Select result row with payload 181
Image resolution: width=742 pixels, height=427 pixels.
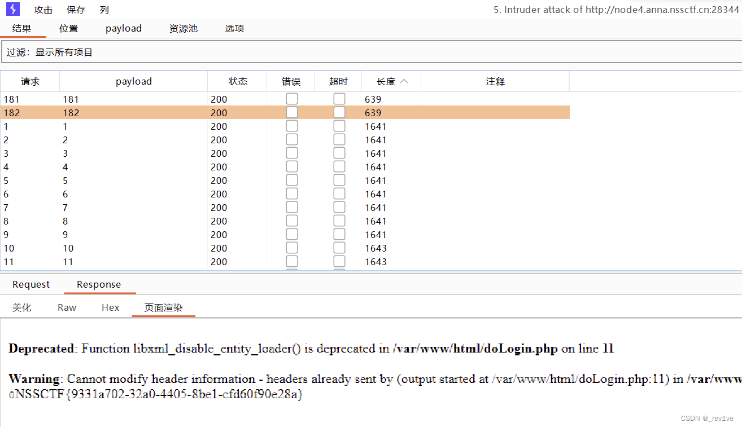pyautogui.click(x=285, y=99)
